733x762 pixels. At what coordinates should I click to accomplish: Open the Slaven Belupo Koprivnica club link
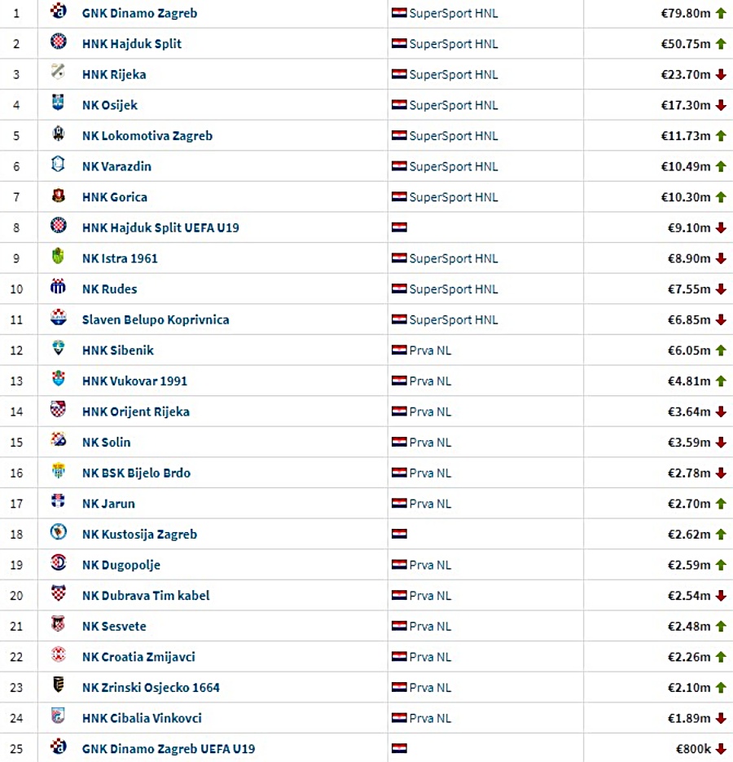(x=156, y=319)
